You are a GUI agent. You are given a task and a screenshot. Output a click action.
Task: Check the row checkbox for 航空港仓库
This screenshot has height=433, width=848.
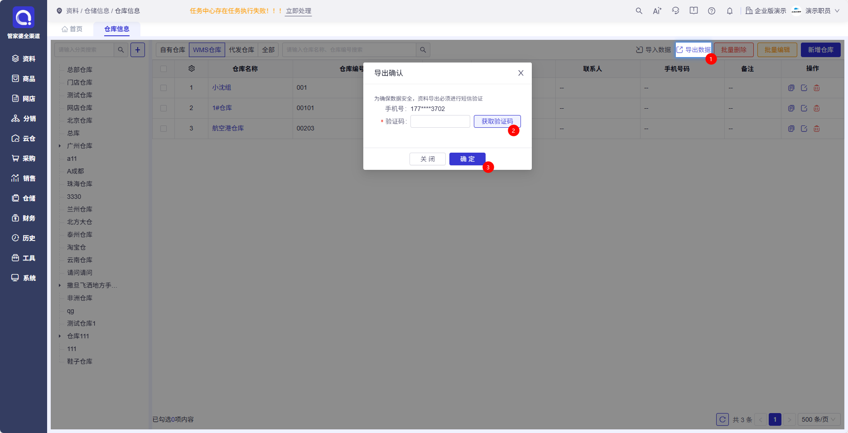(164, 129)
